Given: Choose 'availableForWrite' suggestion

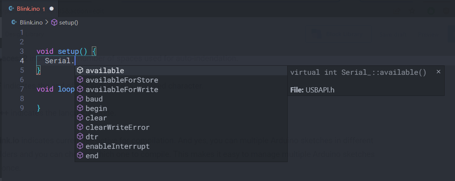Looking at the screenshot, I should [x=181, y=89].
